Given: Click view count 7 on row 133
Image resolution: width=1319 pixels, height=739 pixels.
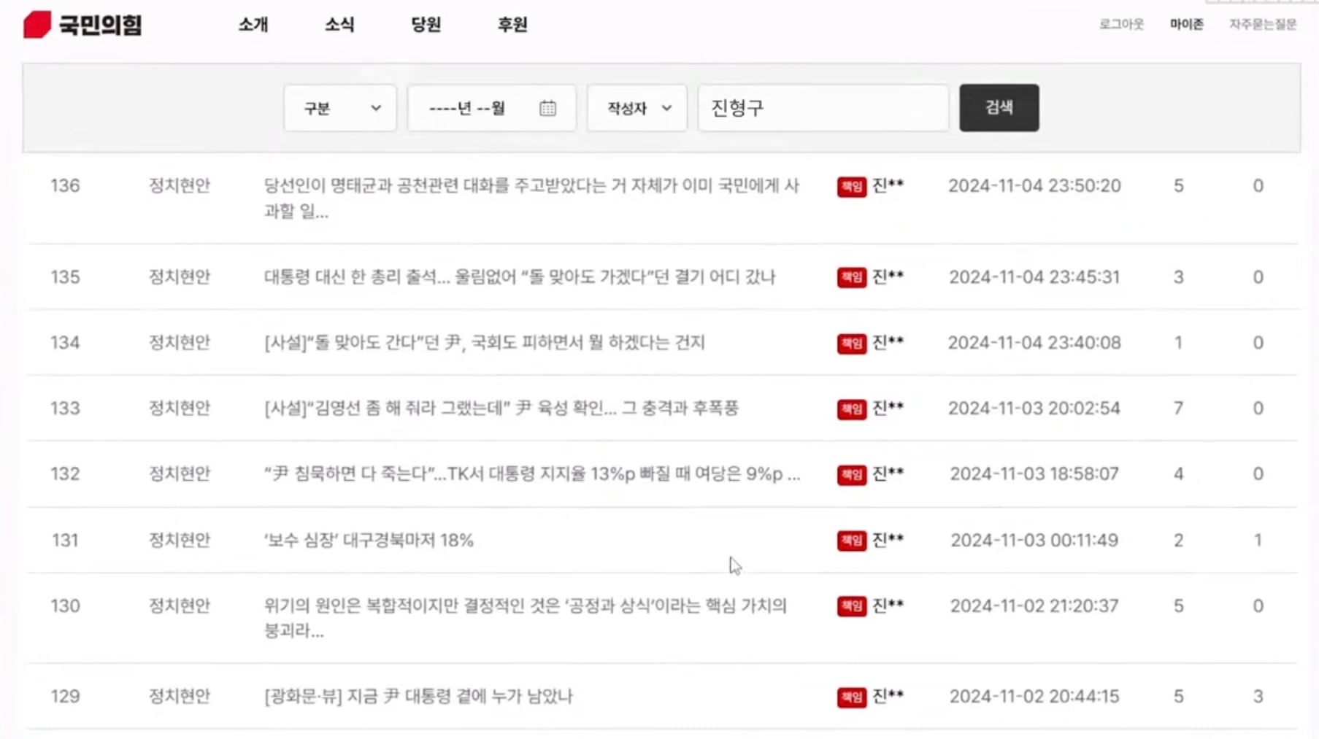Looking at the screenshot, I should pos(1178,409).
